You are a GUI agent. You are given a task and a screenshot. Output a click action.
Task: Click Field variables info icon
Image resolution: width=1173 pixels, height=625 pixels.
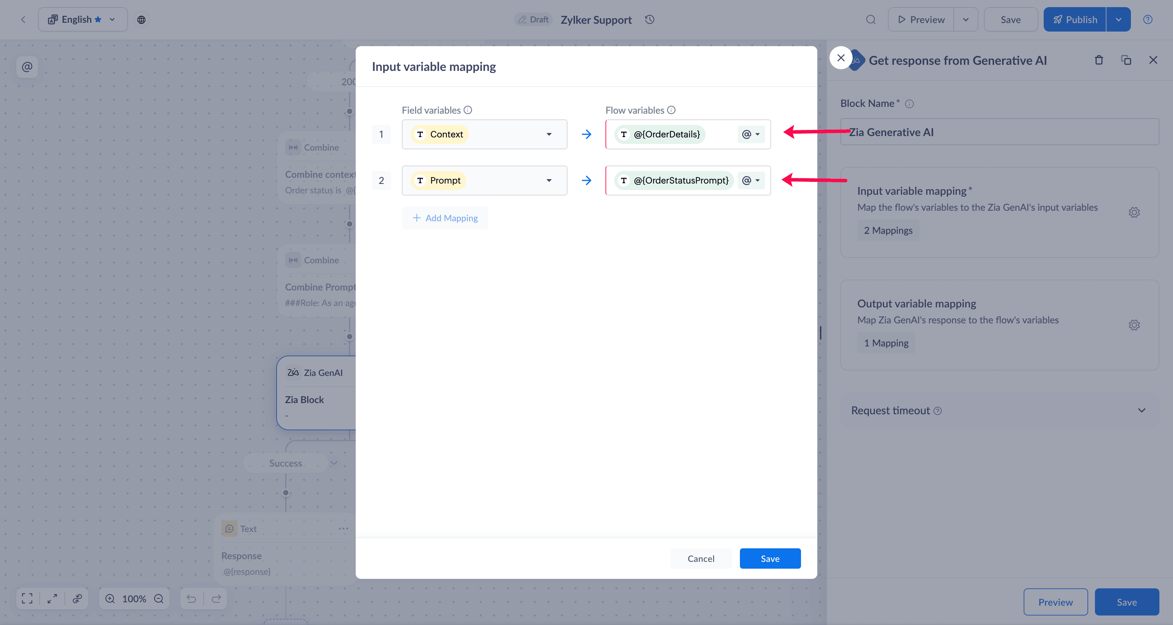point(468,110)
